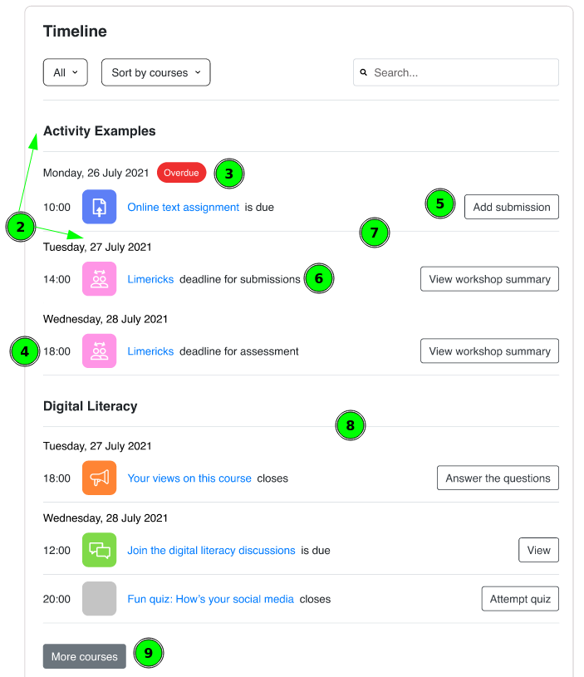Open the All filter dropdown
This screenshot has height=677, width=584.
tap(66, 72)
